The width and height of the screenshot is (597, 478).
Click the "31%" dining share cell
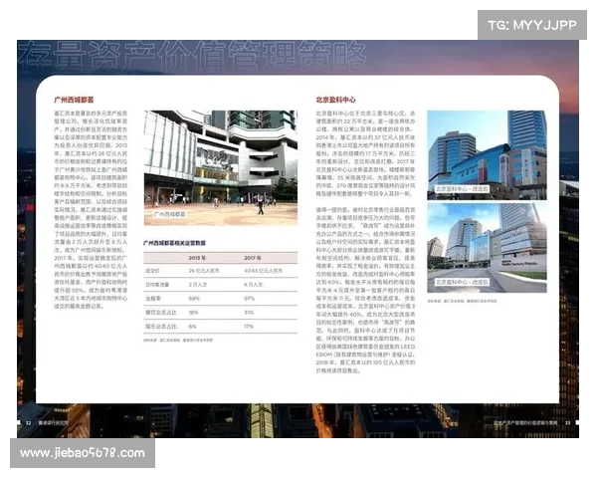[249, 313]
